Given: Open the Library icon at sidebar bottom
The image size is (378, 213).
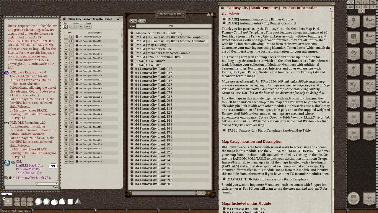Looking at the screenshot, I should click(369, 199).
